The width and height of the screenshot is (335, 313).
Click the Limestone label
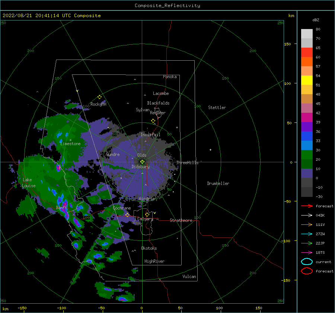click(70, 144)
